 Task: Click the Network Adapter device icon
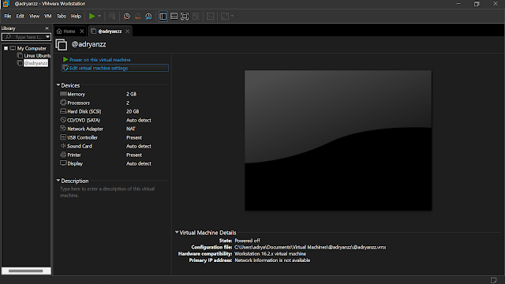[63, 129]
